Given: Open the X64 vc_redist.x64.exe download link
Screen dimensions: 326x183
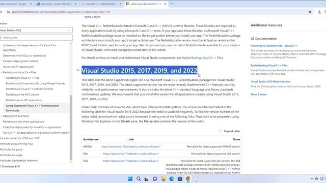Looking at the screenshot, I should pyautogui.click(x=131, y=161).
